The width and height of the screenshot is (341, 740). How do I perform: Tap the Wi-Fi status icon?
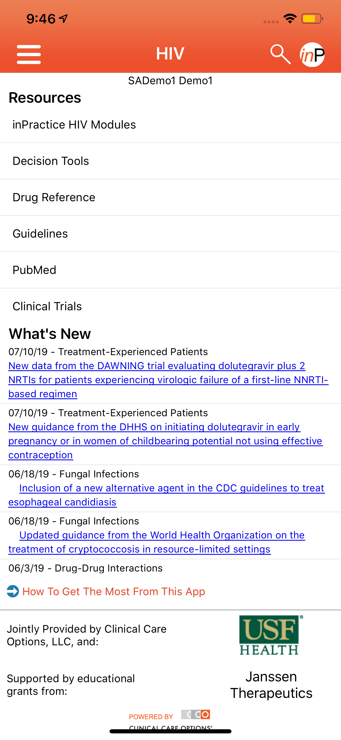(x=290, y=19)
